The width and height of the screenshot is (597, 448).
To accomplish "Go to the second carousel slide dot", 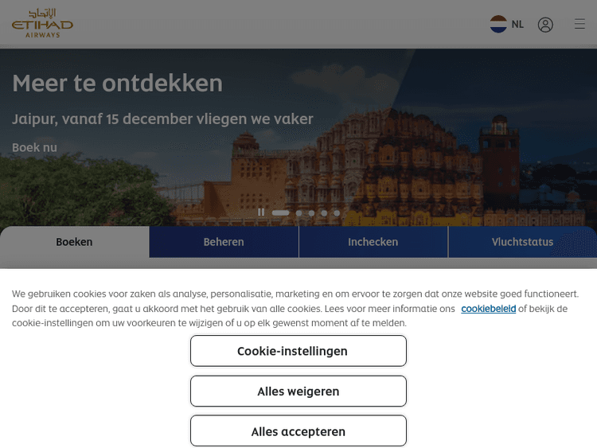I will point(298,213).
